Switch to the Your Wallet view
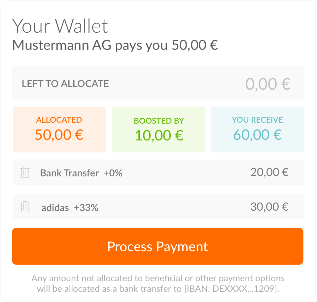 (60, 26)
